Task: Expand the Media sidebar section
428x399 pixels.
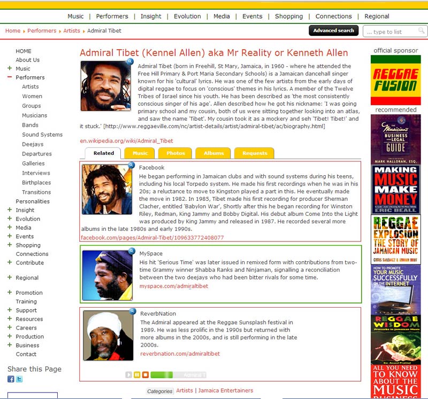Action: (x=10, y=227)
